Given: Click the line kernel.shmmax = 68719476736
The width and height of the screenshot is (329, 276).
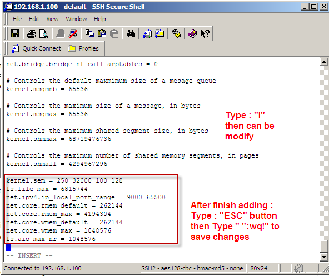Looking at the screenshot, I should click(58, 139).
